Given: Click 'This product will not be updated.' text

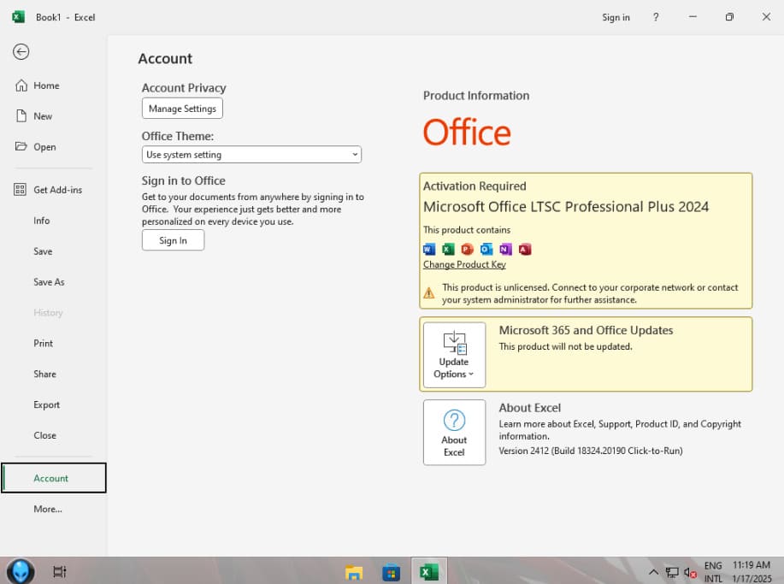Looking at the screenshot, I should [x=565, y=346].
